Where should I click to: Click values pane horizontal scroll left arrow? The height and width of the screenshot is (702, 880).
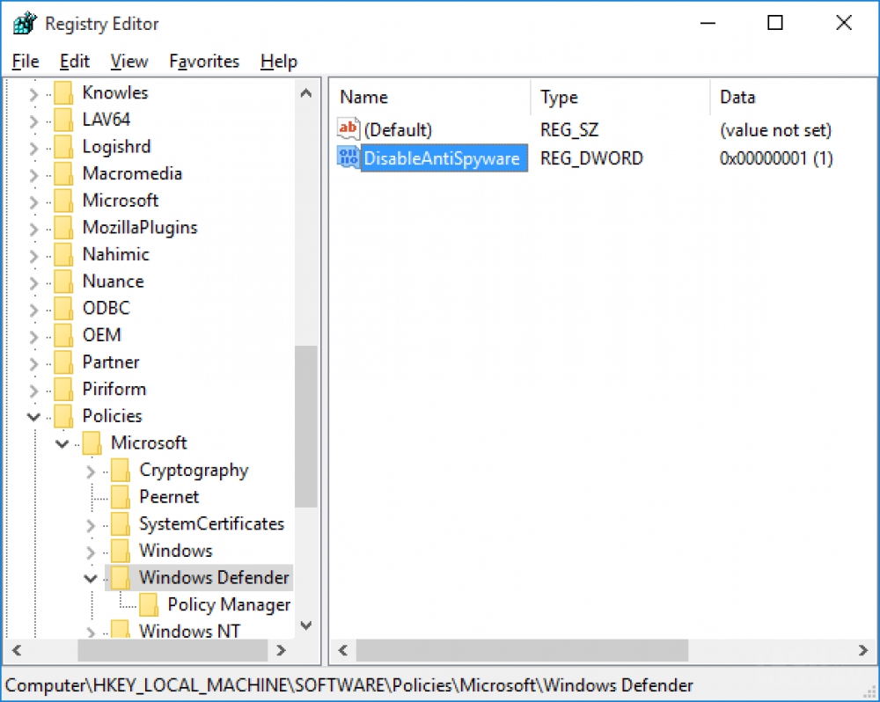343,650
